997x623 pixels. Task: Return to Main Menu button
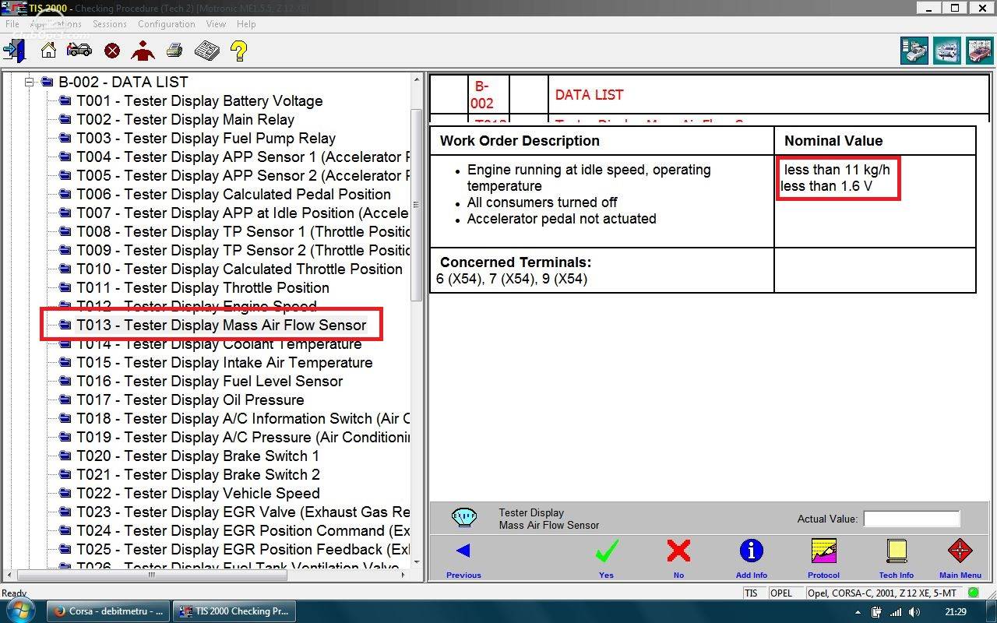click(960, 558)
